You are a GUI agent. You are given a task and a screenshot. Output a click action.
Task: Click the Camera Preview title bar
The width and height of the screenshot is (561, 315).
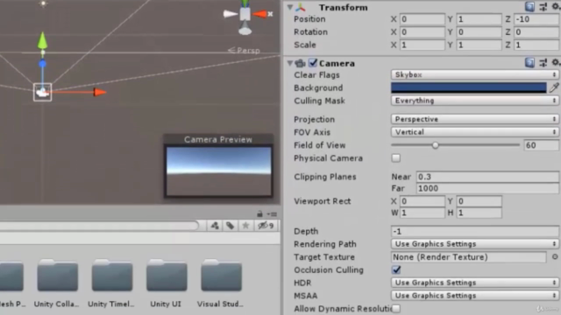point(218,139)
